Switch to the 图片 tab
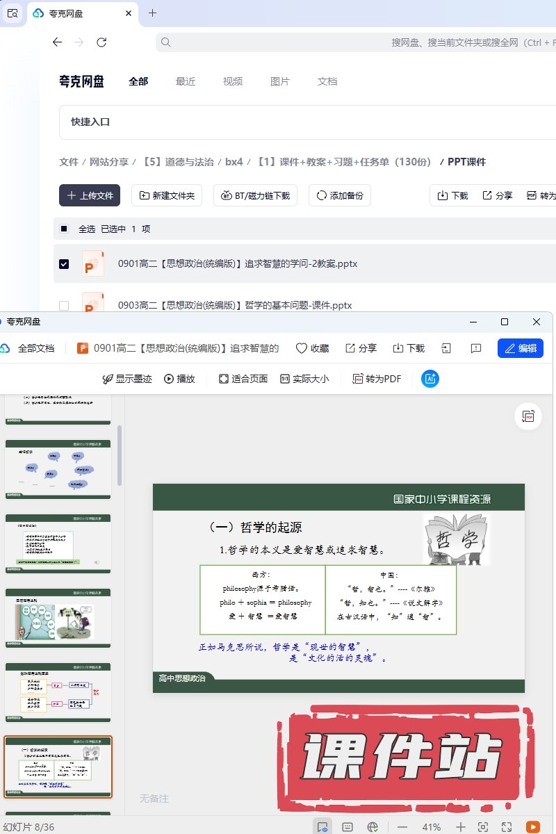This screenshot has height=834, width=556. (279, 81)
